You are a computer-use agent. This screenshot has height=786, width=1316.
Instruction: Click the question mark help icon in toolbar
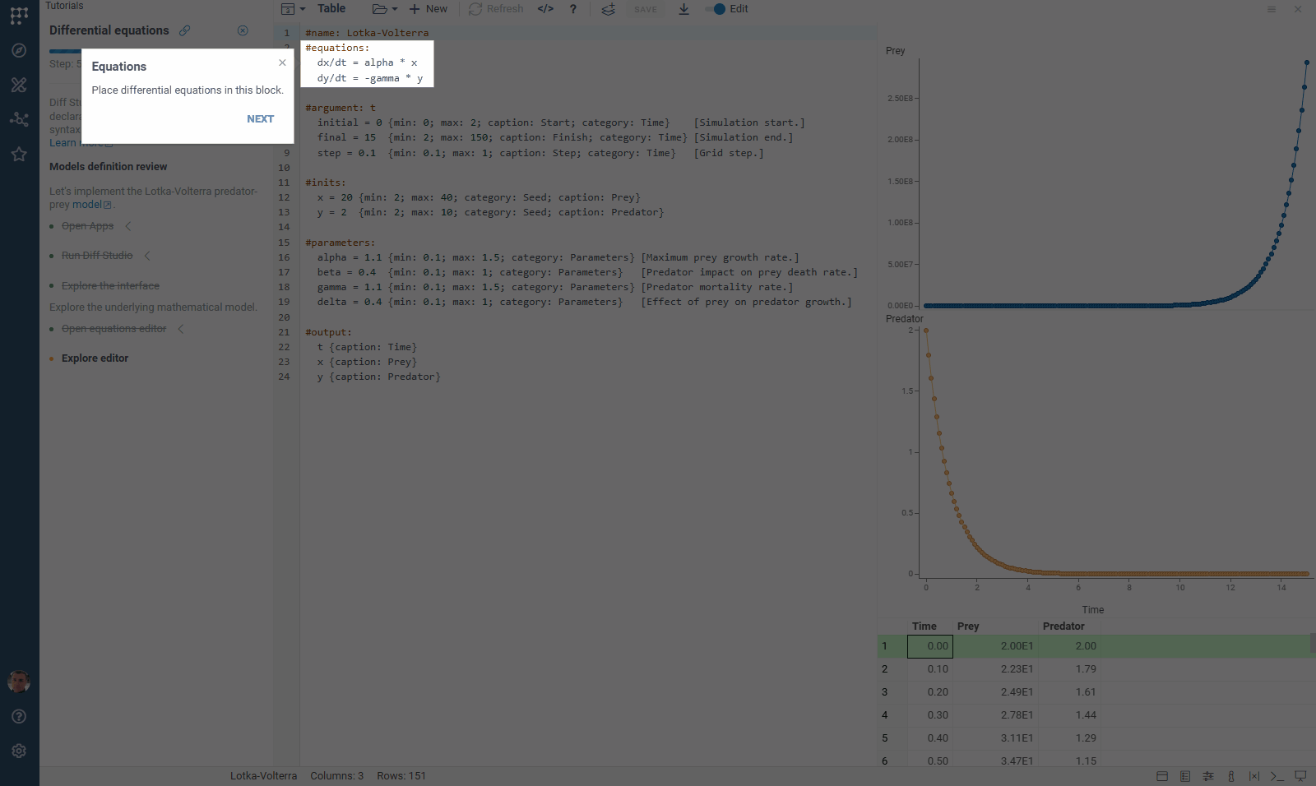tap(573, 9)
